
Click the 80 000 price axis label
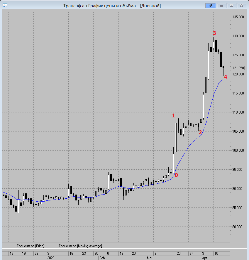[x=238, y=227]
